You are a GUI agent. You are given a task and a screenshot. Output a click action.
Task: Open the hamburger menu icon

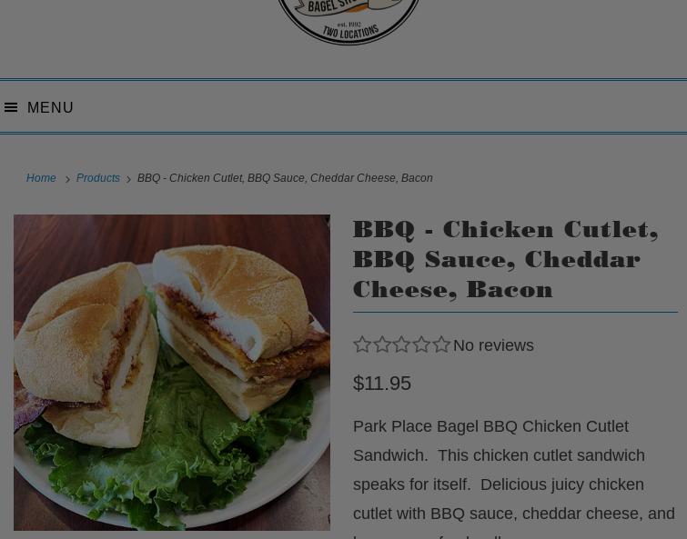coord(11,107)
